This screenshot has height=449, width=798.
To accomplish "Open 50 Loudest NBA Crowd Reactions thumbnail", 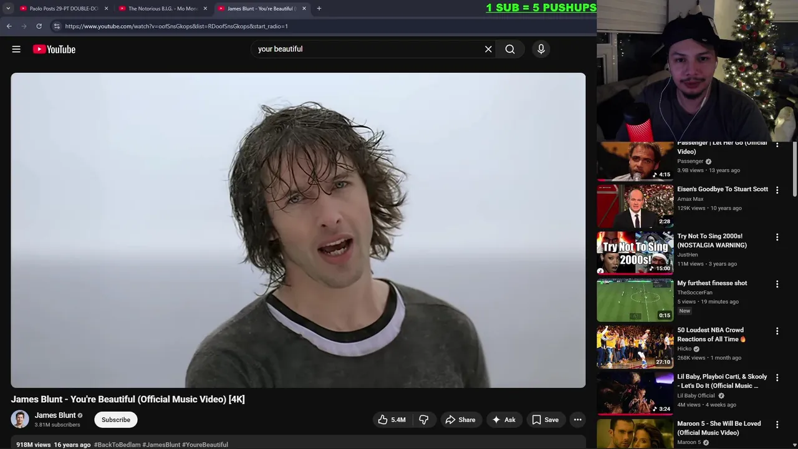I will [635, 346].
